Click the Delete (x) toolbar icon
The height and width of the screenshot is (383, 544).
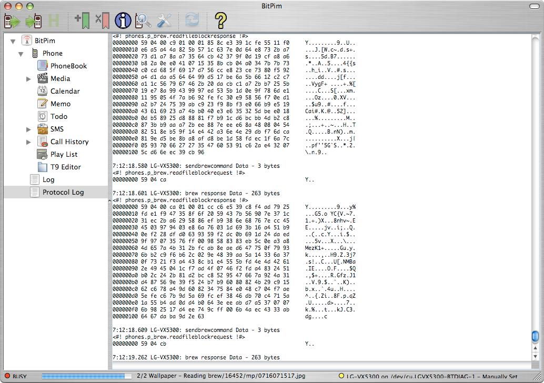pyautogui.click(x=103, y=21)
